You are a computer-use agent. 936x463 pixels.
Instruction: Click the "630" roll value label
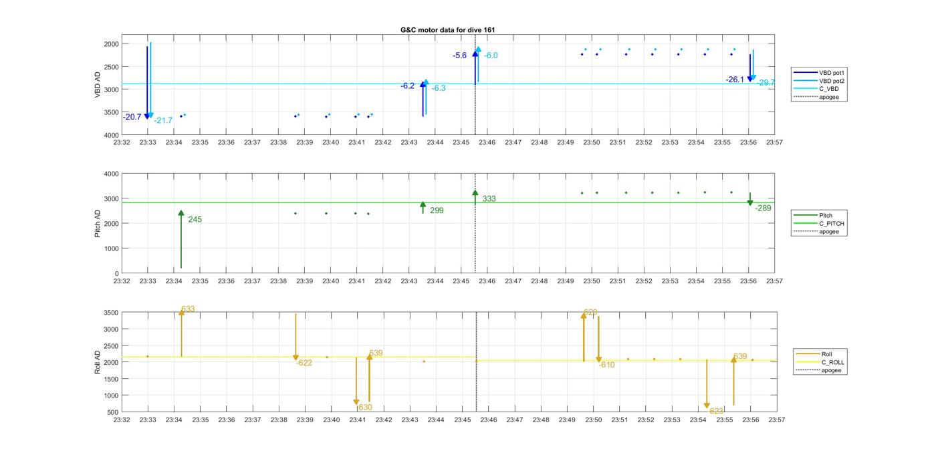click(x=365, y=408)
